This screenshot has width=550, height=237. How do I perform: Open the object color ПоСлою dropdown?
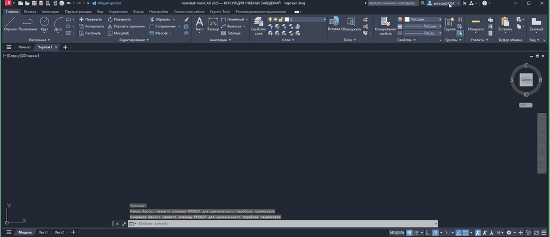click(x=423, y=20)
